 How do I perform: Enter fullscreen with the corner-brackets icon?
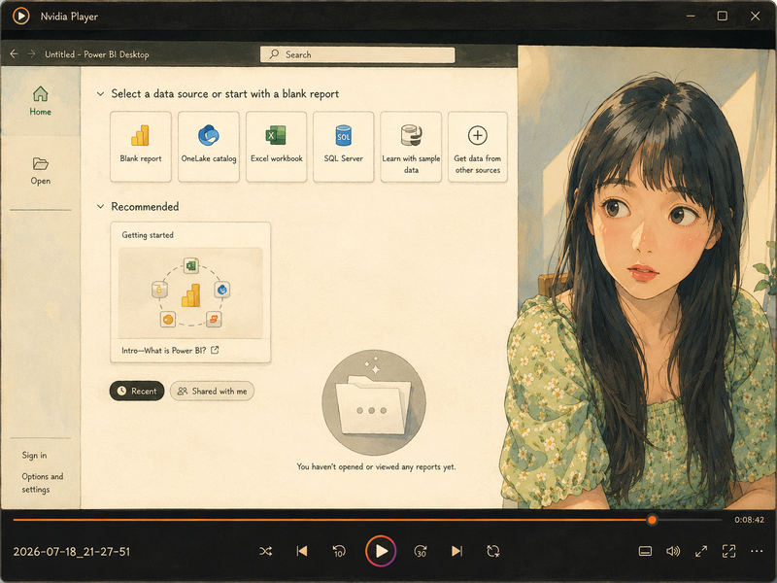pyautogui.click(x=729, y=551)
